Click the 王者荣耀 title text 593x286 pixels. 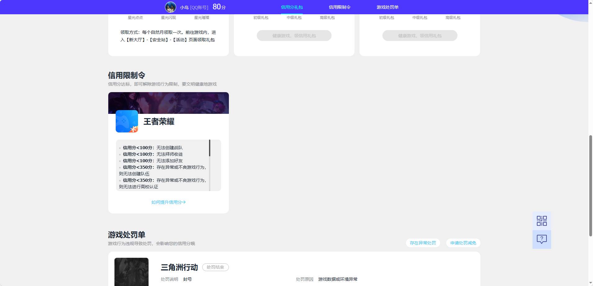[159, 122]
